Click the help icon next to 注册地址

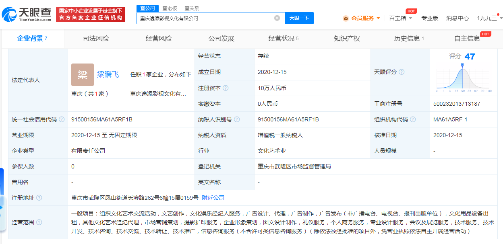tap(39, 198)
